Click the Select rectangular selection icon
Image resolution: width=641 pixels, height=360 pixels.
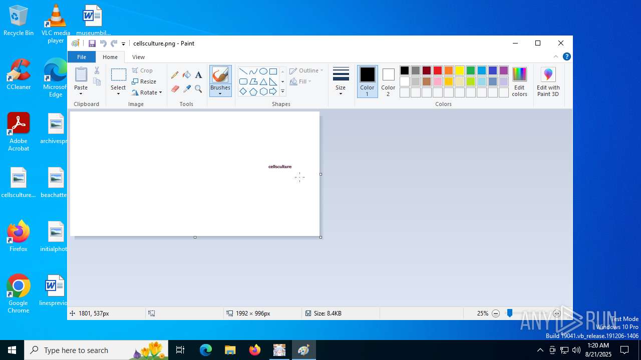point(119,75)
